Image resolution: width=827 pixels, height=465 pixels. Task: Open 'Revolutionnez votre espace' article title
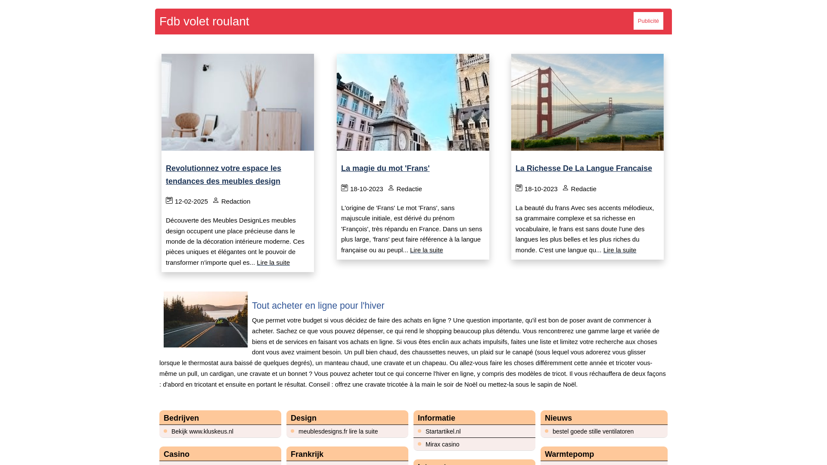pyautogui.click(x=223, y=175)
